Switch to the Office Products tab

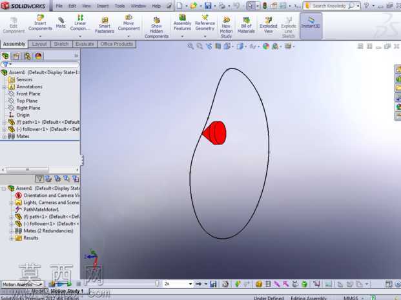(117, 44)
